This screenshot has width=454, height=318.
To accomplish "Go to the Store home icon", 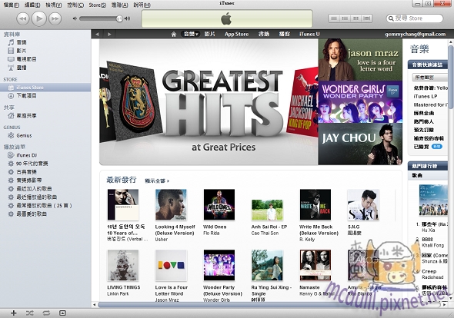I will [173, 34].
